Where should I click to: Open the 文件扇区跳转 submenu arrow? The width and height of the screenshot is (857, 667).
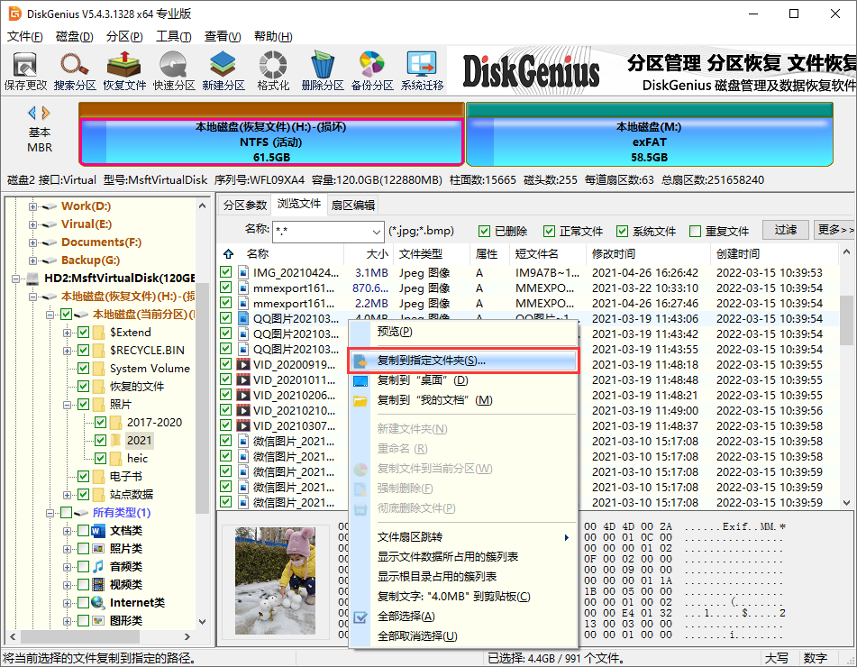[566, 537]
